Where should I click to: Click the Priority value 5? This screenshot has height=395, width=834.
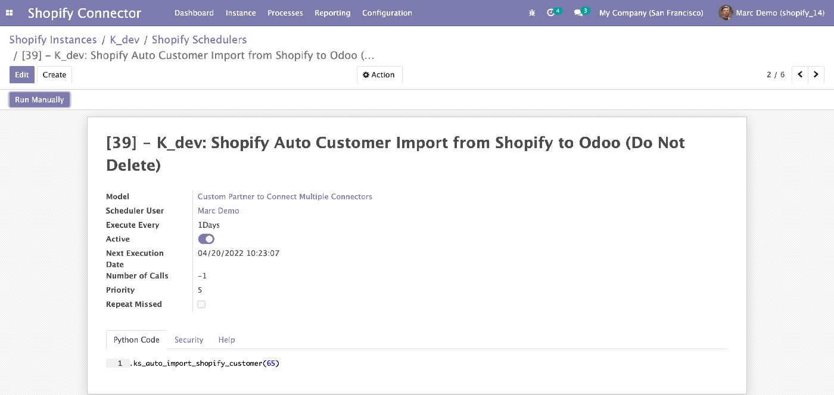tap(200, 290)
